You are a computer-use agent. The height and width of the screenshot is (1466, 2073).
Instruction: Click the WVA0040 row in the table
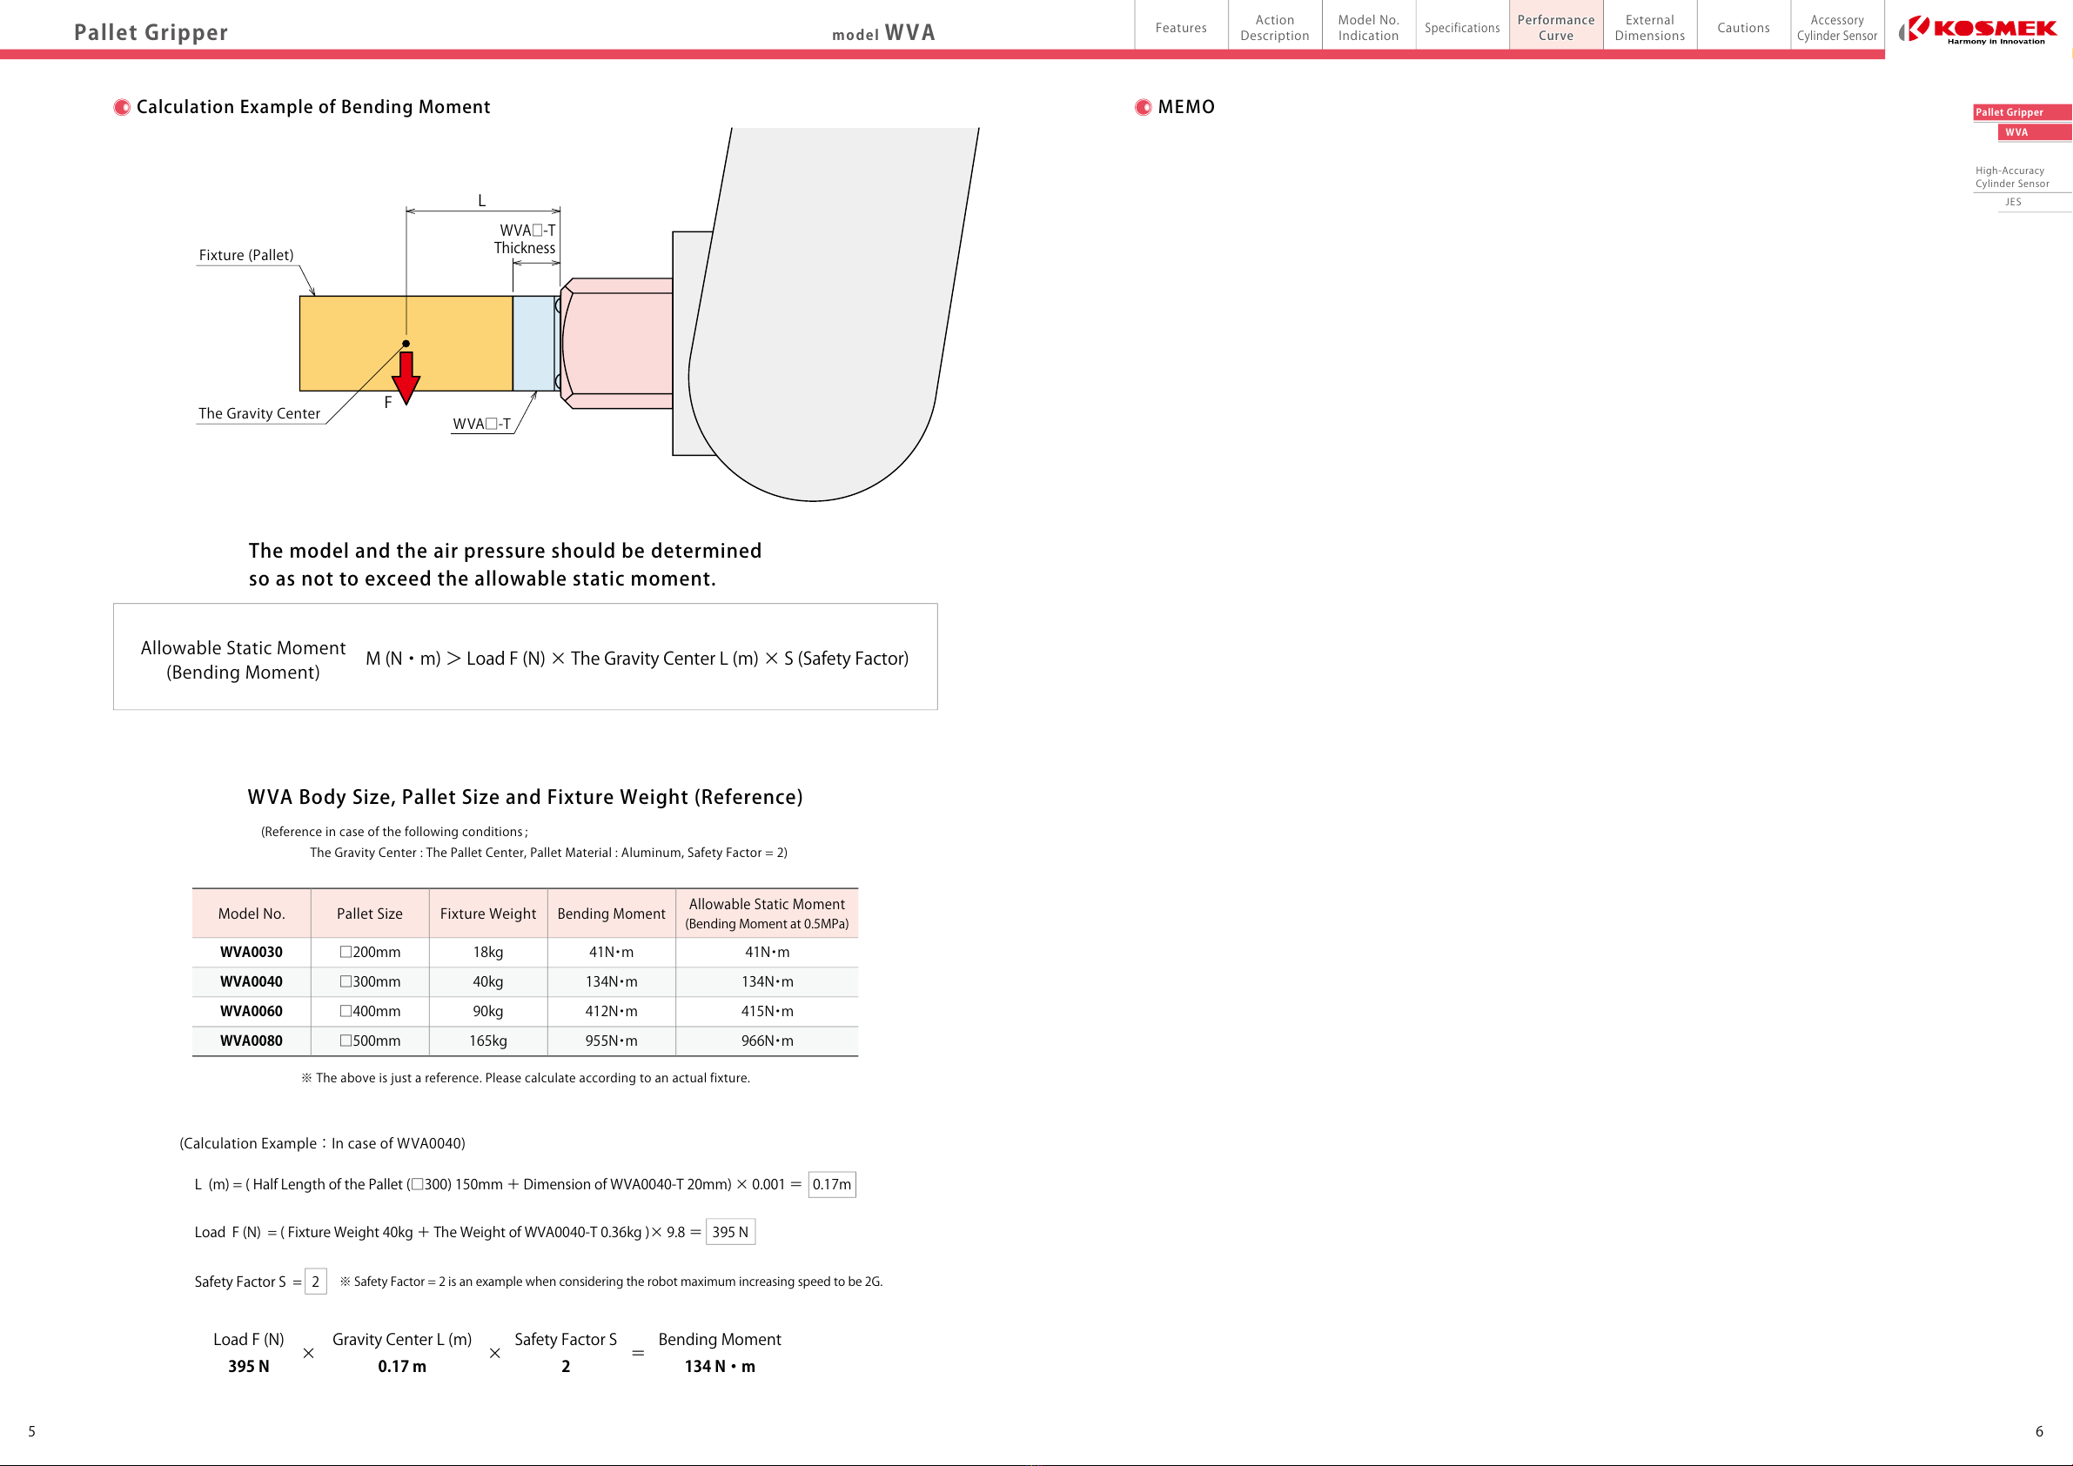[x=525, y=981]
